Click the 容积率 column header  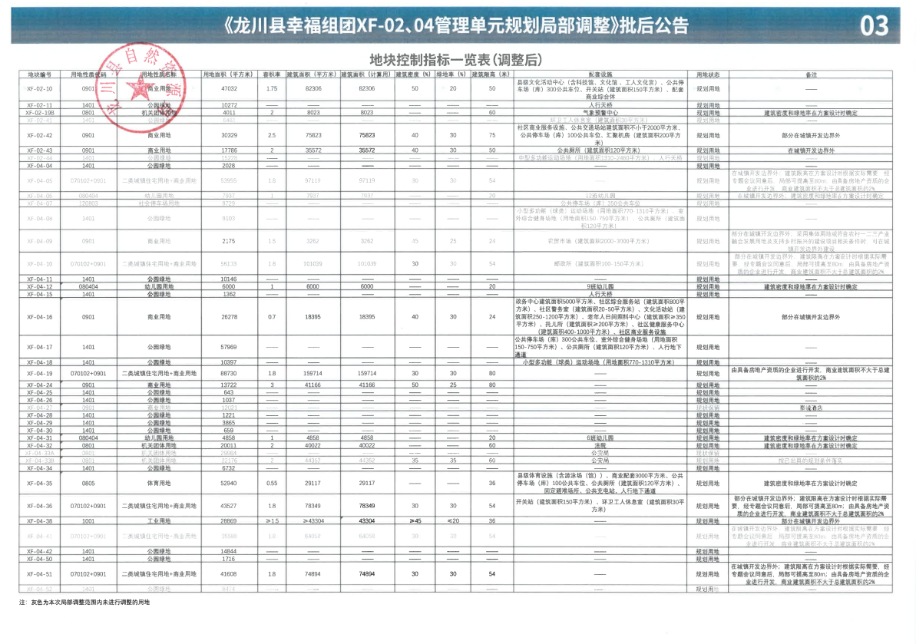[272, 74]
